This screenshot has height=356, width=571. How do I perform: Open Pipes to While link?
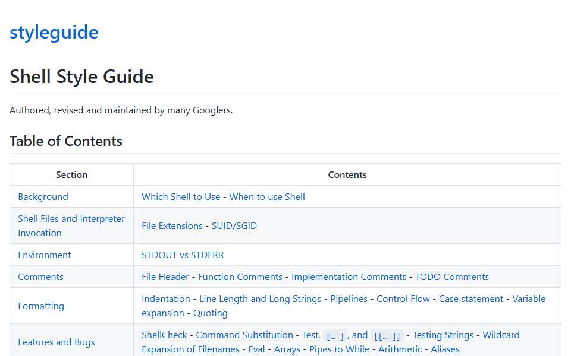click(x=339, y=349)
